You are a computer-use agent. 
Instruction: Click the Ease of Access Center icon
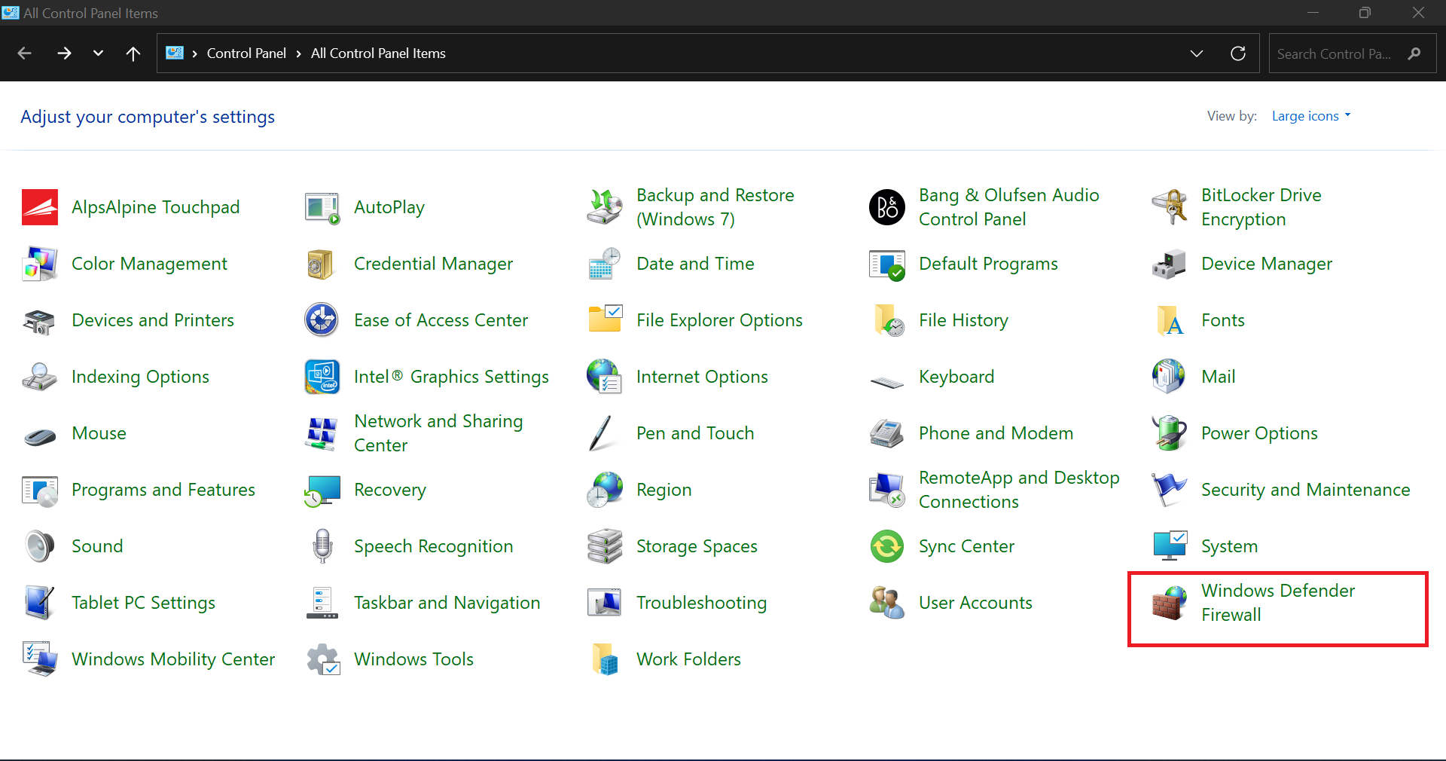(x=322, y=320)
